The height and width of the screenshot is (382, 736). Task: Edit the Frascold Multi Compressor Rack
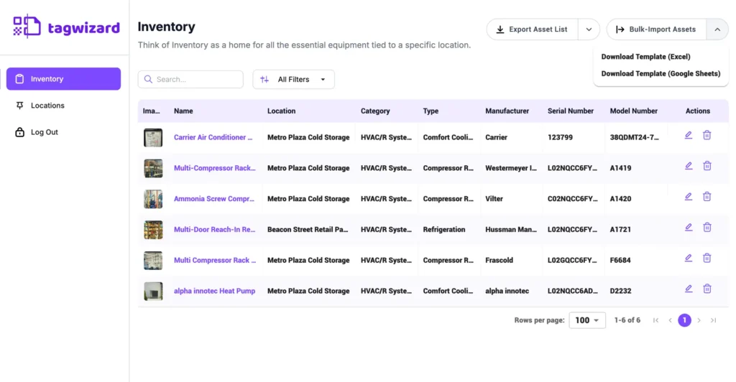pos(688,258)
